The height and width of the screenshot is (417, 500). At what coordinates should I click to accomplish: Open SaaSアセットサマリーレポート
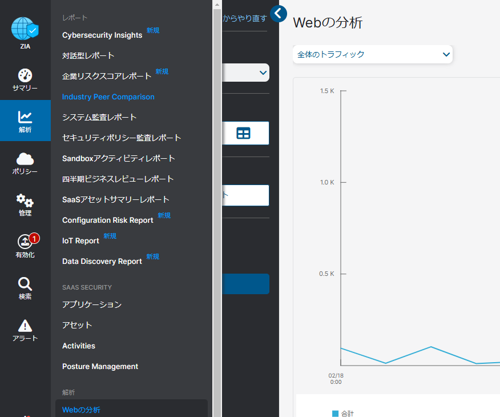[115, 199]
